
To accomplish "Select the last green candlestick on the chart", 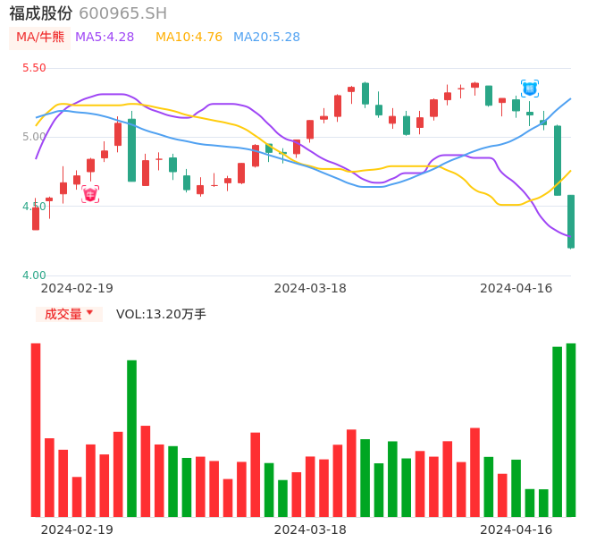I will coord(571,221).
